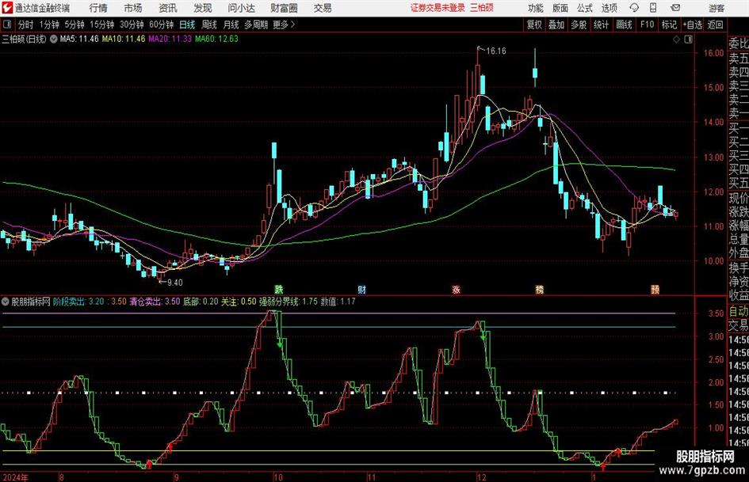
Task: Switch to the 周线 period tab
Action: pyautogui.click(x=208, y=25)
